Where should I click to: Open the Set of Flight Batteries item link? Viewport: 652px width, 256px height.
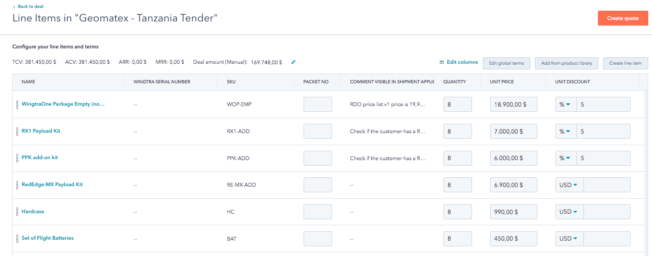pyautogui.click(x=48, y=238)
